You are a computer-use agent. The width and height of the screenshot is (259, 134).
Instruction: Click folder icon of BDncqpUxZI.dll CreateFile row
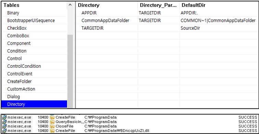[52, 131]
